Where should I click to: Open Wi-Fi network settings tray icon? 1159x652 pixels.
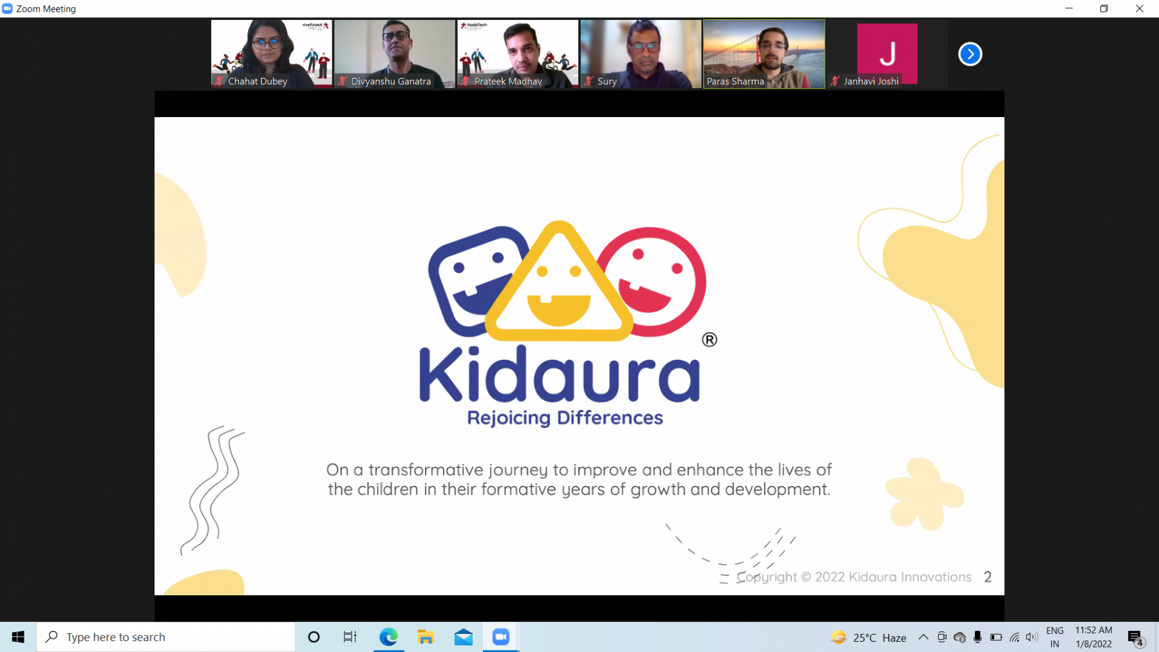pyautogui.click(x=1014, y=637)
